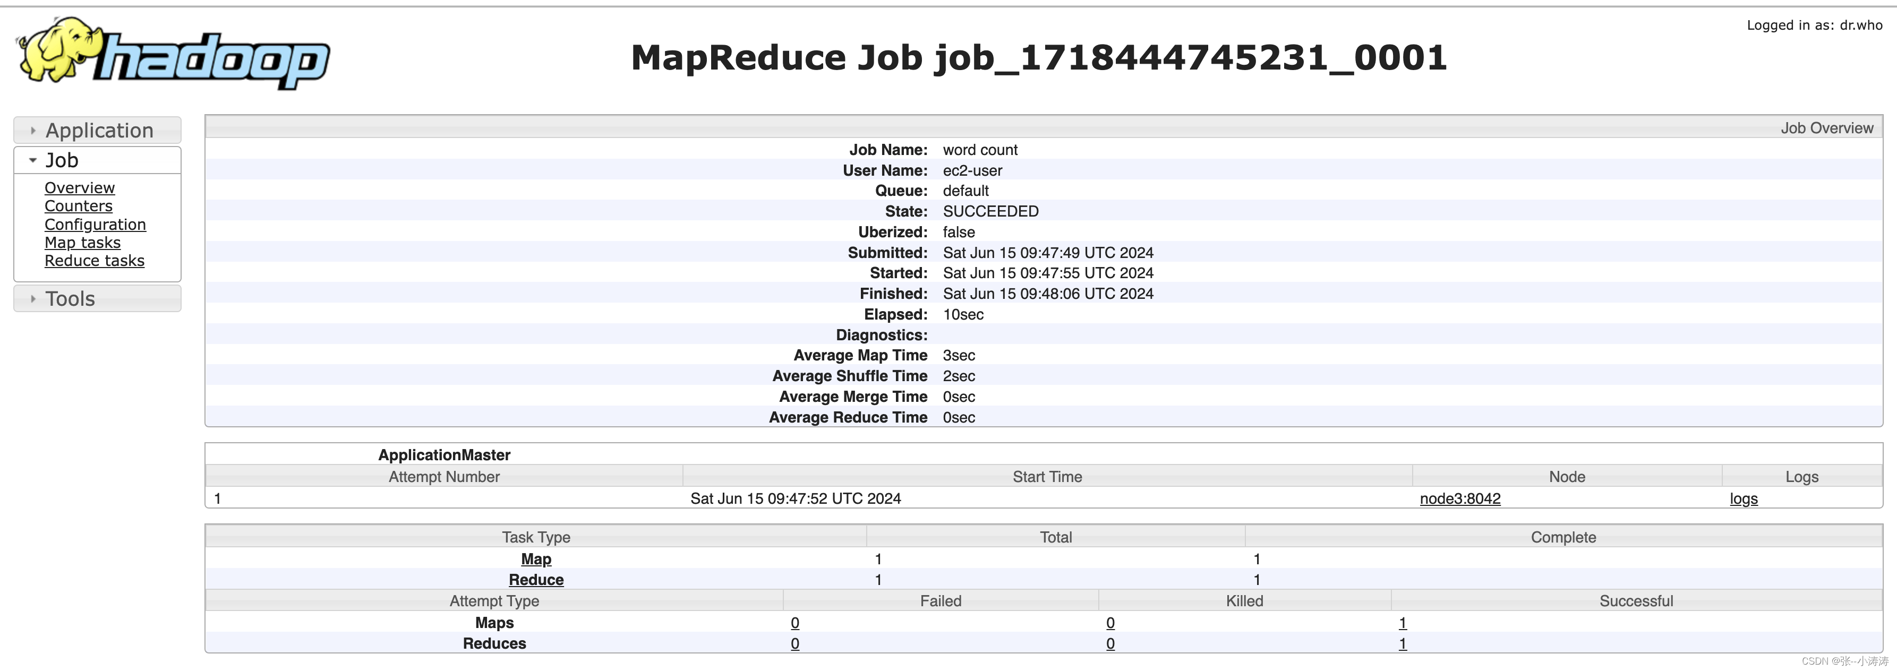Viewport: 1897px width, 671px height.
Task: Click the Overview menu item
Action: (x=78, y=186)
